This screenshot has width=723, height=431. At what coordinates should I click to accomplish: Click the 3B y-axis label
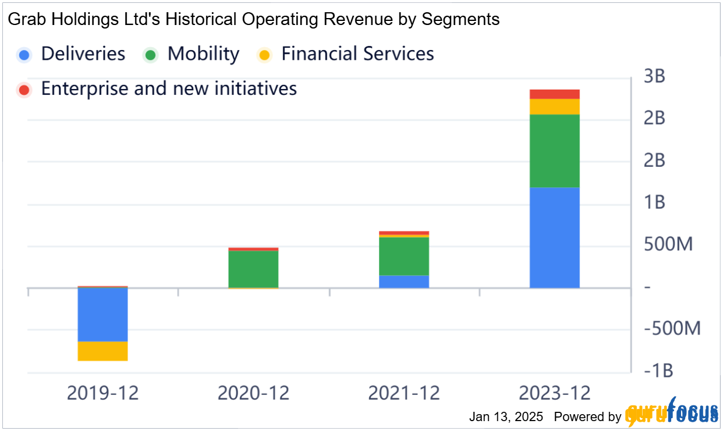click(654, 76)
